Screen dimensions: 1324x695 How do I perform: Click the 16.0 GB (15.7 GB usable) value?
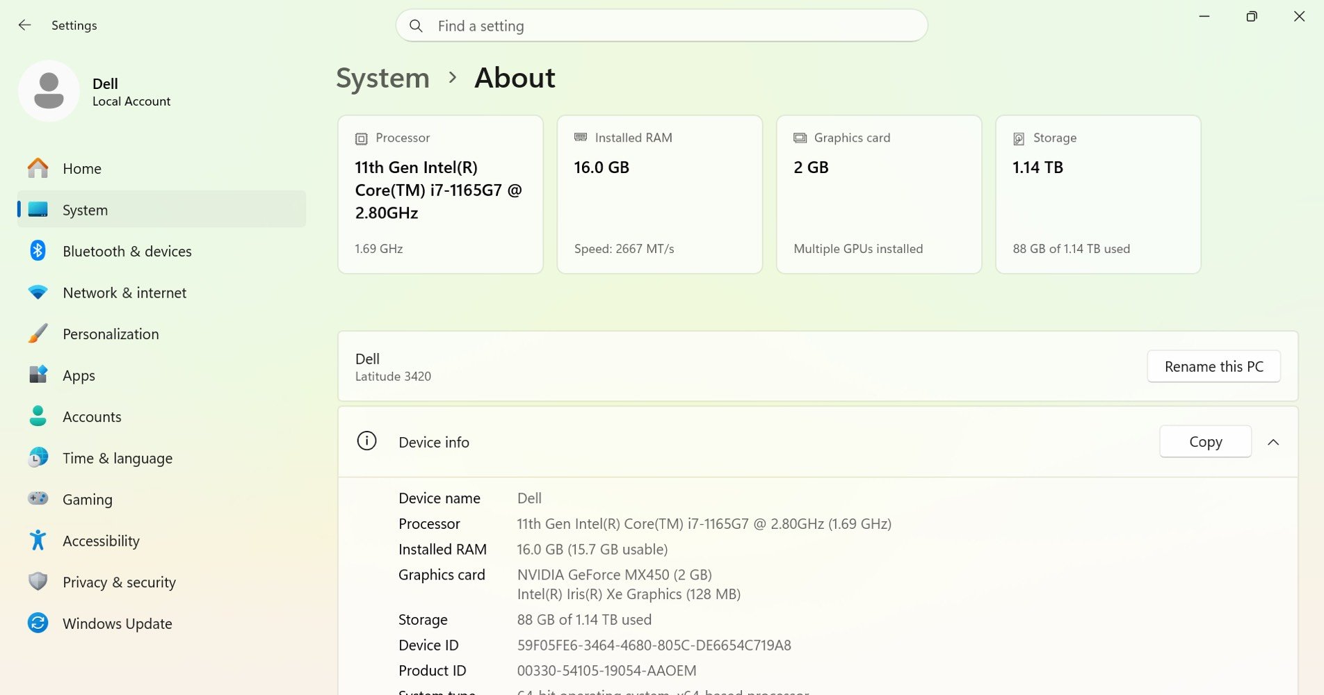click(x=592, y=549)
